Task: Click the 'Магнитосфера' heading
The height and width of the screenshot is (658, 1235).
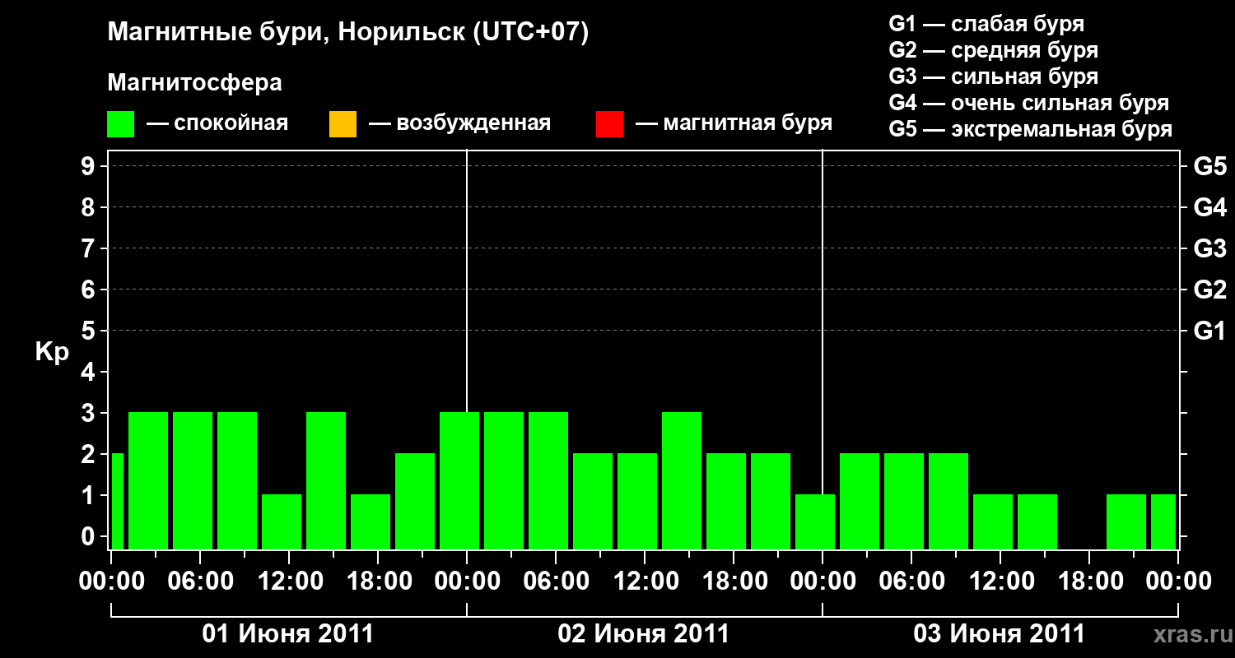Action: [x=194, y=83]
